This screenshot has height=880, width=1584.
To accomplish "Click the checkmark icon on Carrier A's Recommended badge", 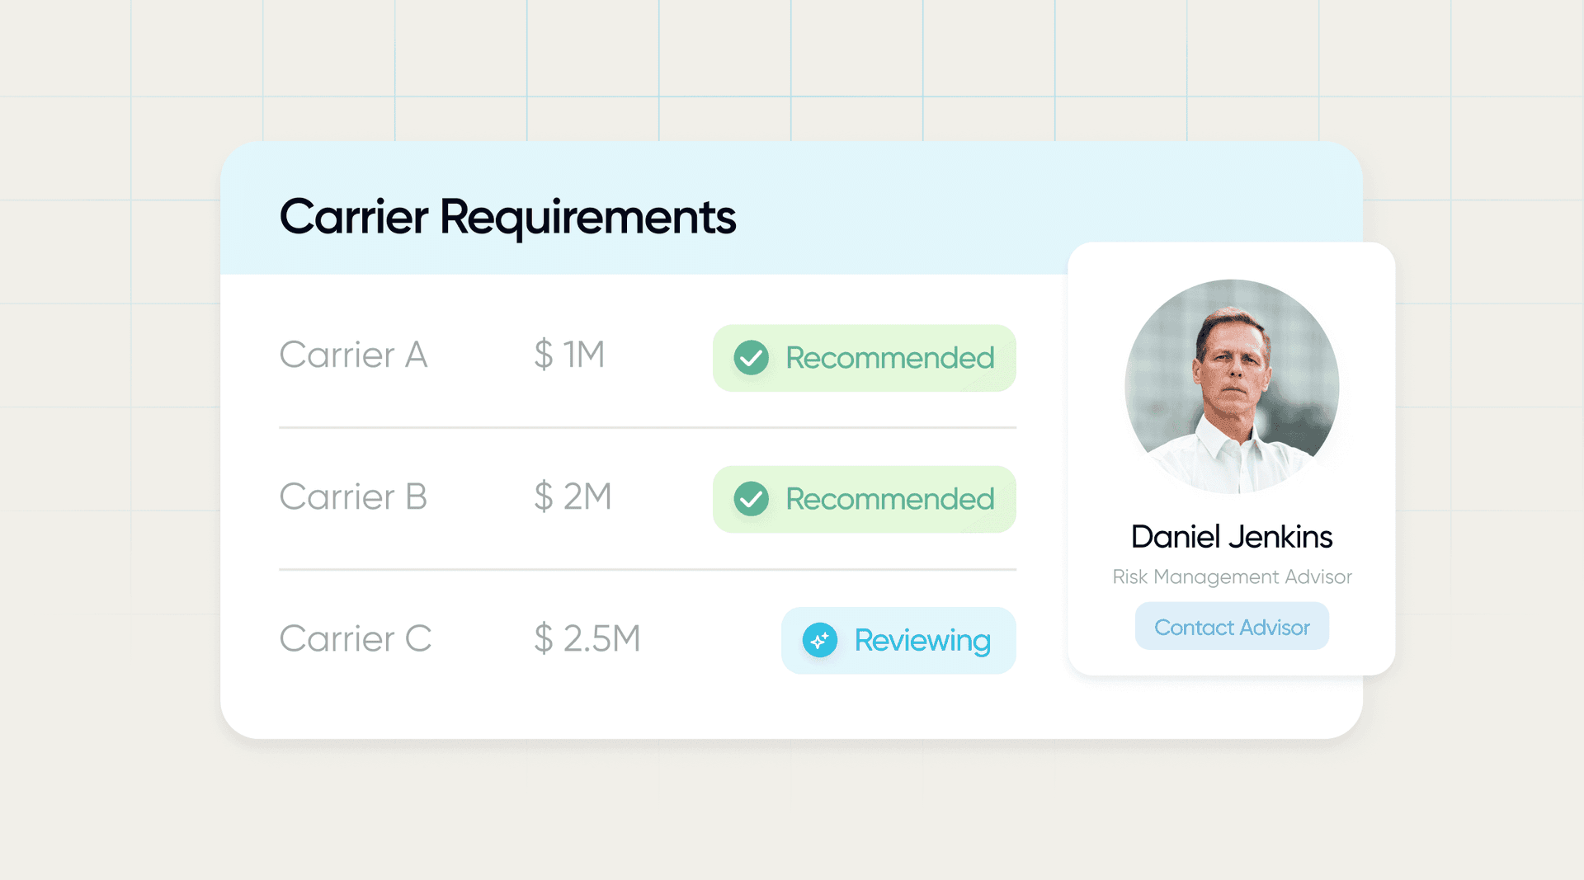I will click(752, 358).
